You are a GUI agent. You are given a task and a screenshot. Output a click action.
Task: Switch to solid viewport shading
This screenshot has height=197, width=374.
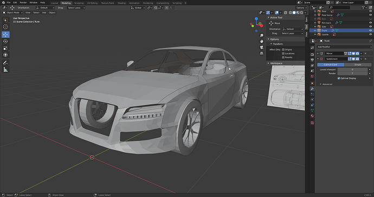point(294,12)
